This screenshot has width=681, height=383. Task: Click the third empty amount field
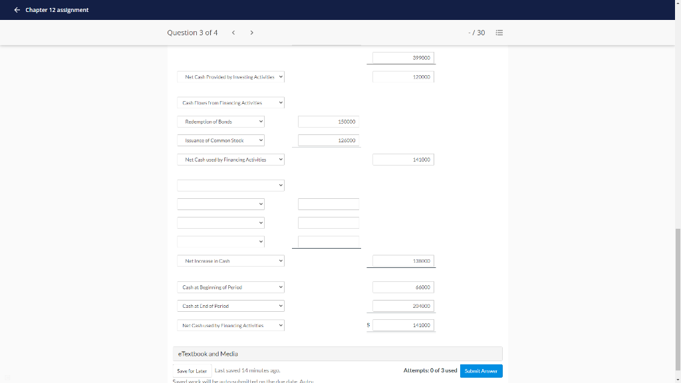329,241
